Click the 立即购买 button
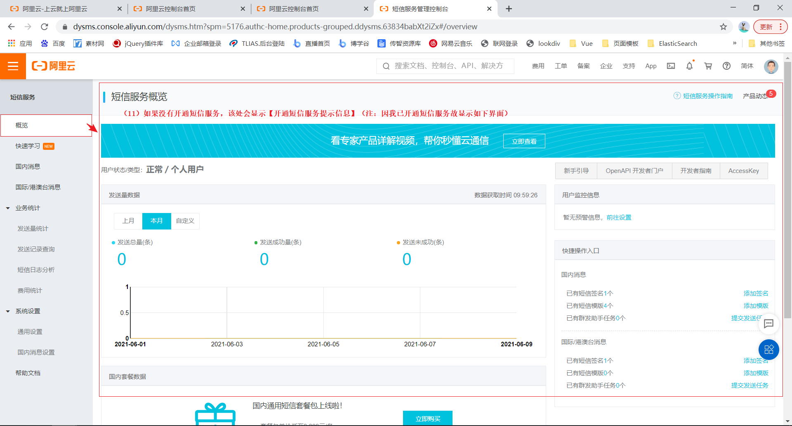Screen dimensions: 792x426 coord(427,418)
